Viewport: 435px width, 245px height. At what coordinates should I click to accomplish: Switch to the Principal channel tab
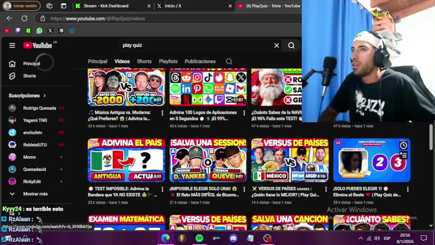pos(98,61)
